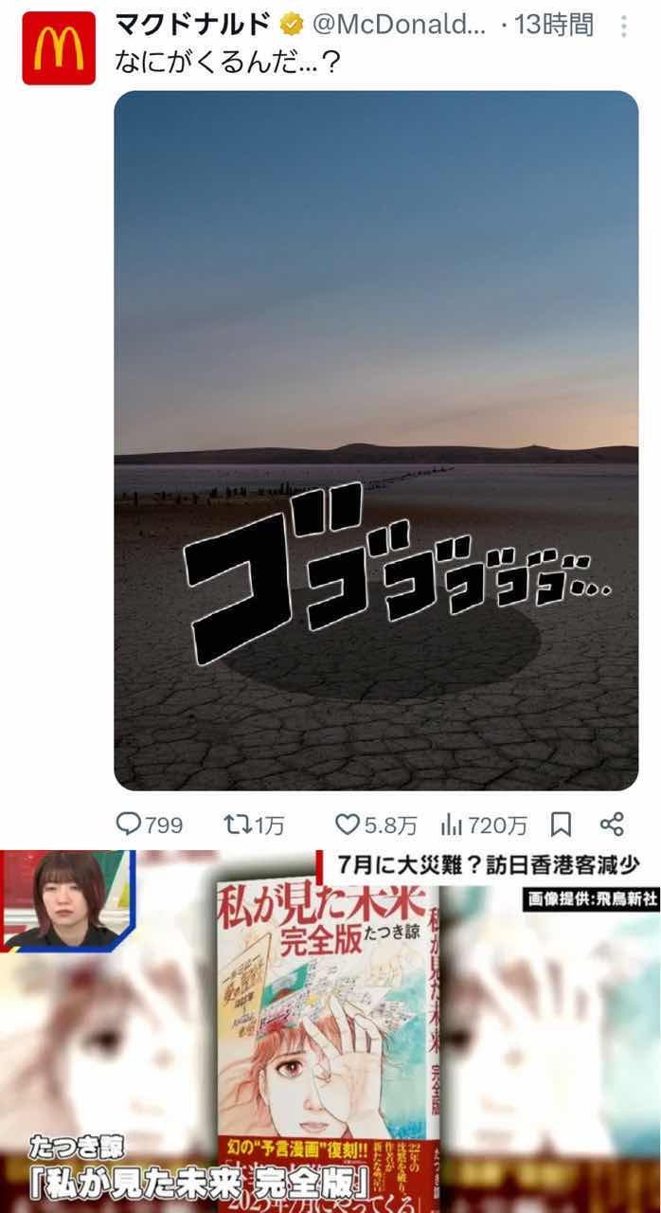
Task: Retweet using the arrows icon
Action: (x=235, y=825)
